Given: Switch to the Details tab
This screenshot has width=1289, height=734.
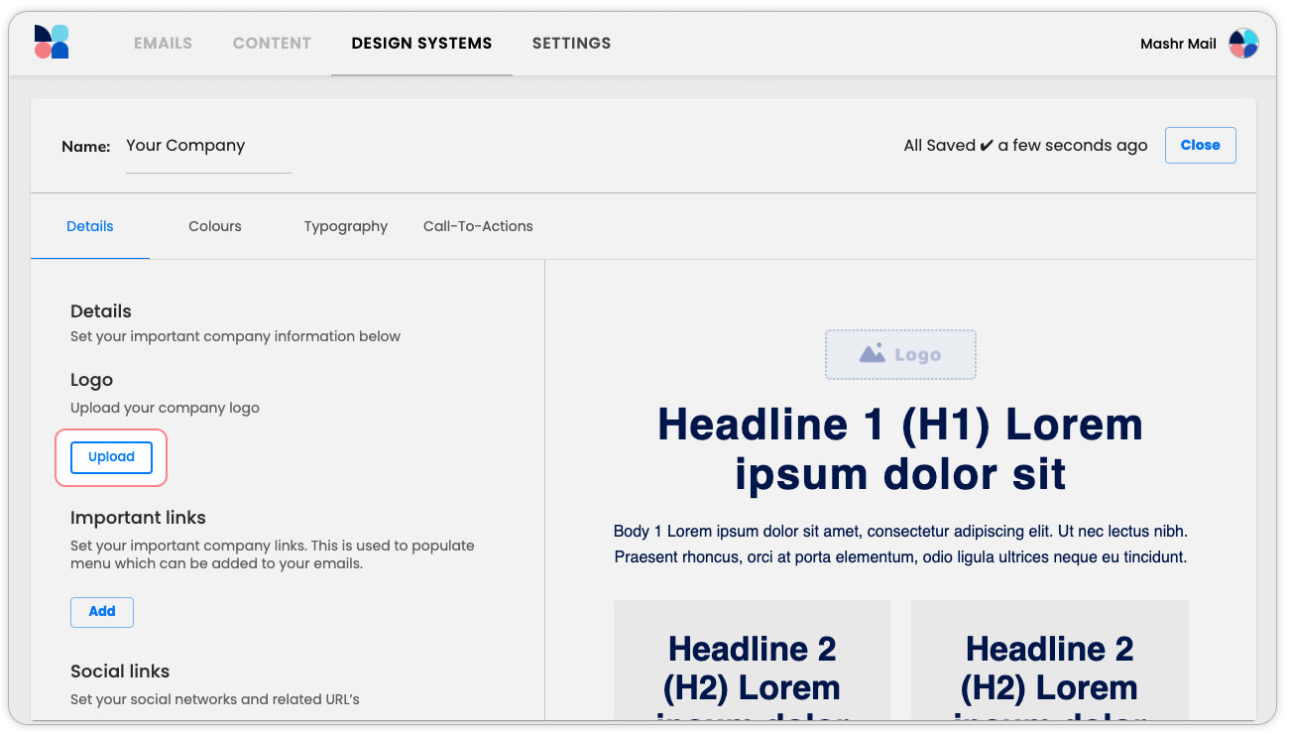Looking at the screenshot, I should 90,226.
